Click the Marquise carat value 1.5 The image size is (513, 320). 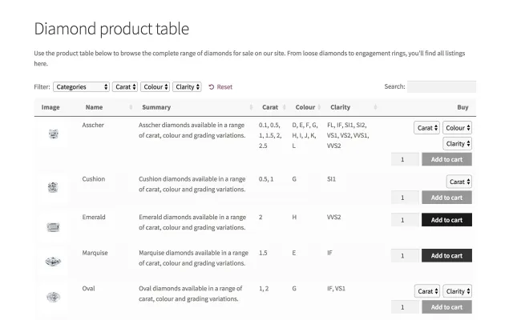263,253
